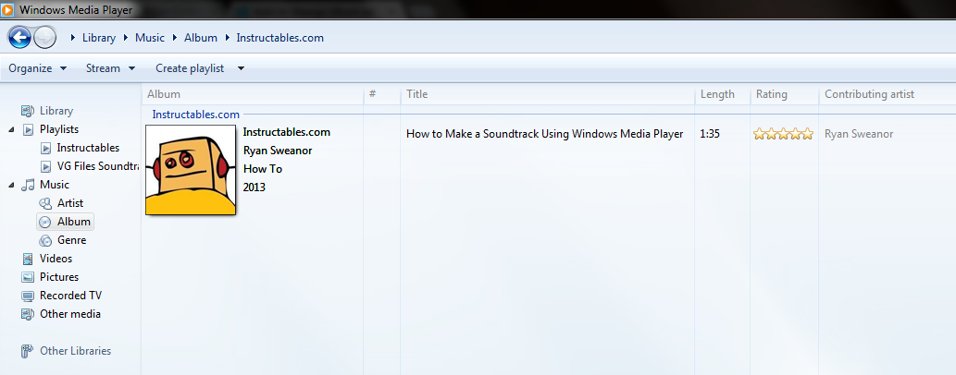Open the Organize dropdown menu
The height and width of the screenshot is (375, 956).
[37, 68]
